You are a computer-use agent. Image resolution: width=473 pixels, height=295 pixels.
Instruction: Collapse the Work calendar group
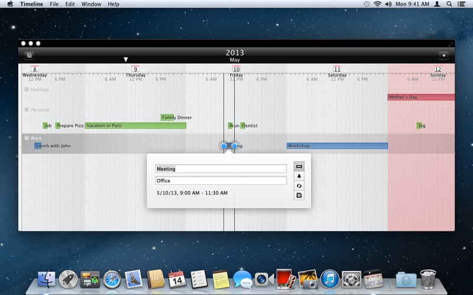pyautogui.click(x=27, y=138)
